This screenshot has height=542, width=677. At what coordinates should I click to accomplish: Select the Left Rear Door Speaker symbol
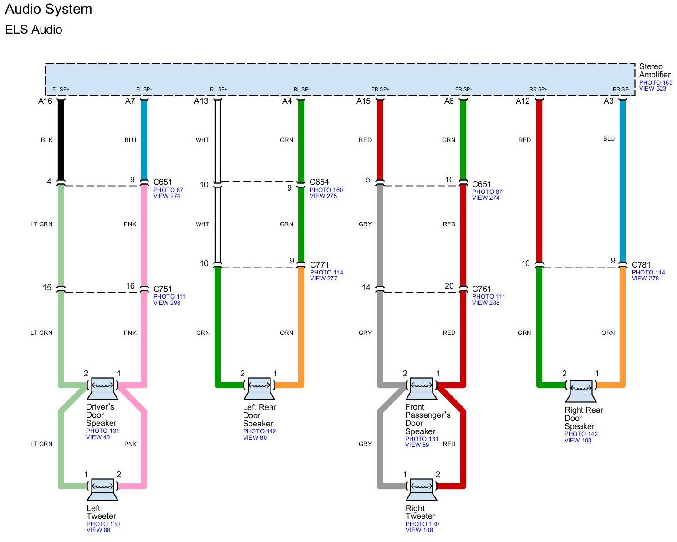pyautogui.click(x=259, y=388)
